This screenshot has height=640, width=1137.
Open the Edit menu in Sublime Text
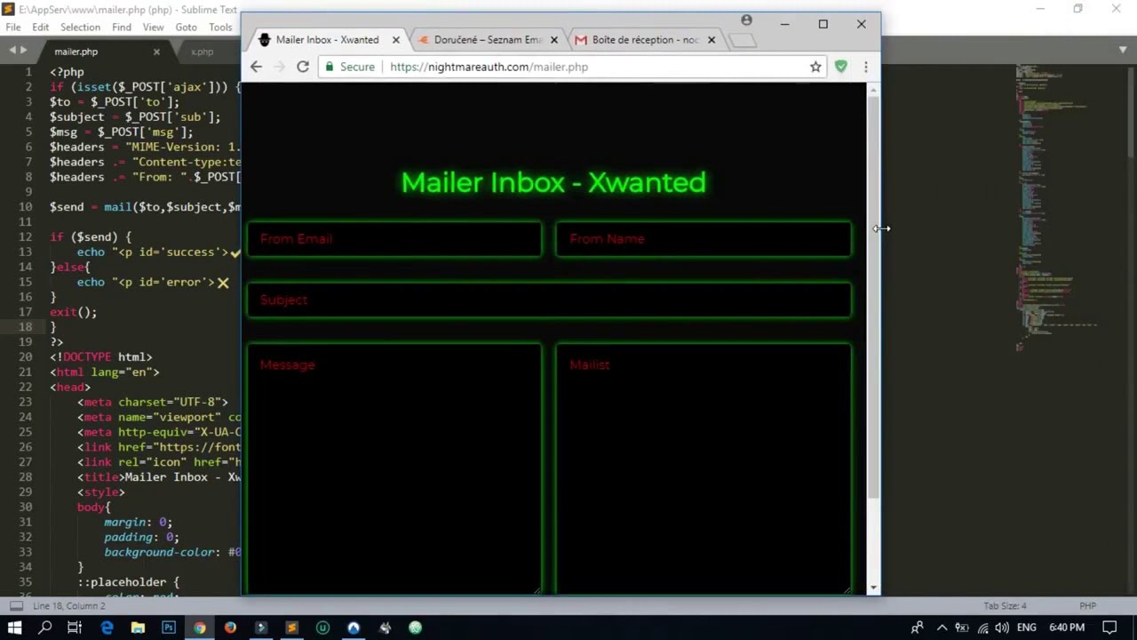pyautogui.click(x=41, y=28)
